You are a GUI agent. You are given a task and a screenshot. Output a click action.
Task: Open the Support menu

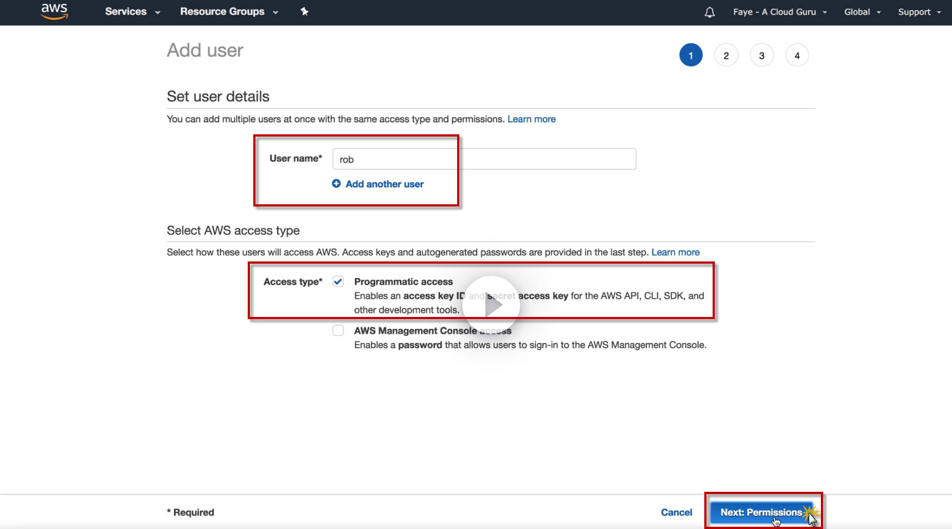[919, 12]
